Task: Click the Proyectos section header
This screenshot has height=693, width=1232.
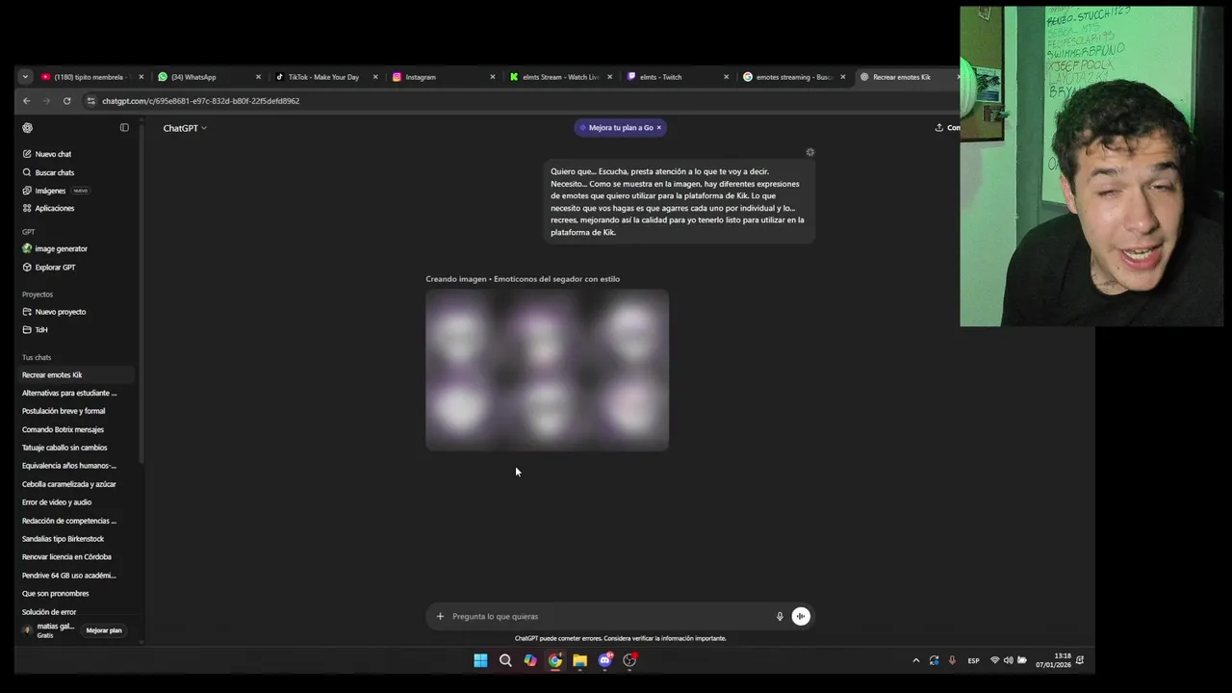Action: [38, 295]
